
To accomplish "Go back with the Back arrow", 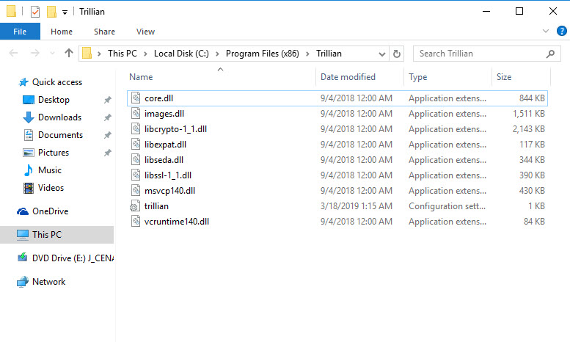I will (x=13, y=53).
